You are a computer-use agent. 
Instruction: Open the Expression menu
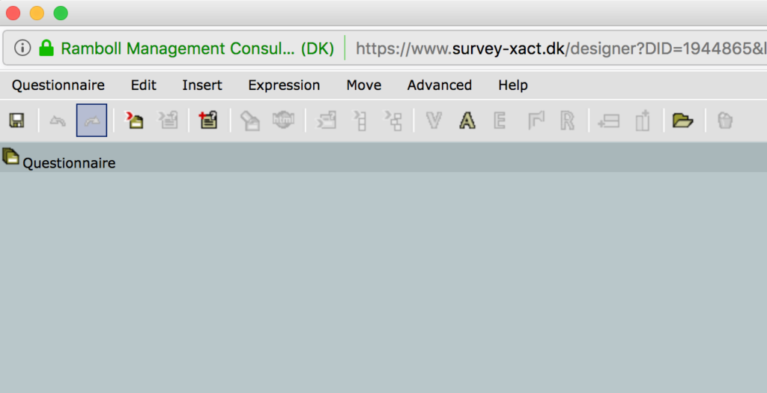pyautogui.click(x=284, y=85)
